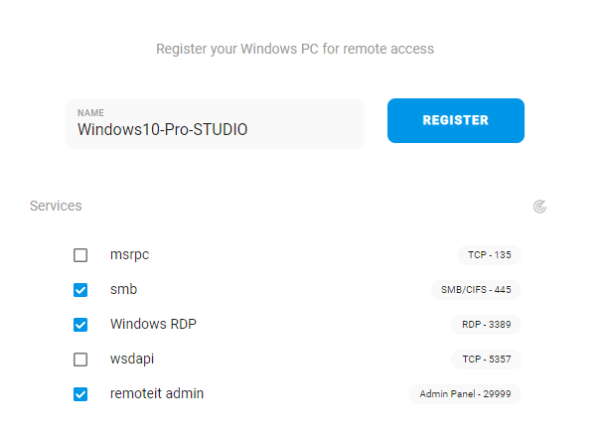Uncheck the remoteit admin checkbox
The height and width of the screenshot is (438, 611).
pyautogui.click(x=80, y=394)
